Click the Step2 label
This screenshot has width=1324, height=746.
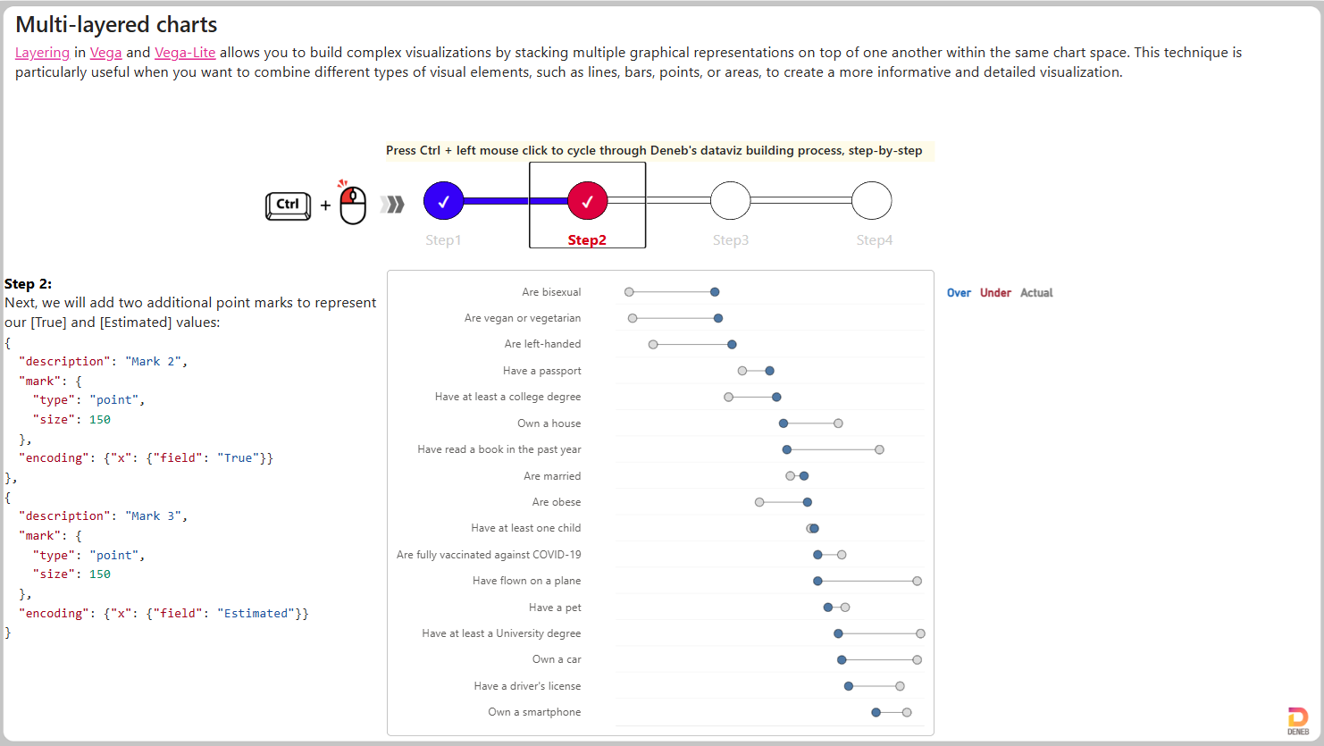point(587,240)
